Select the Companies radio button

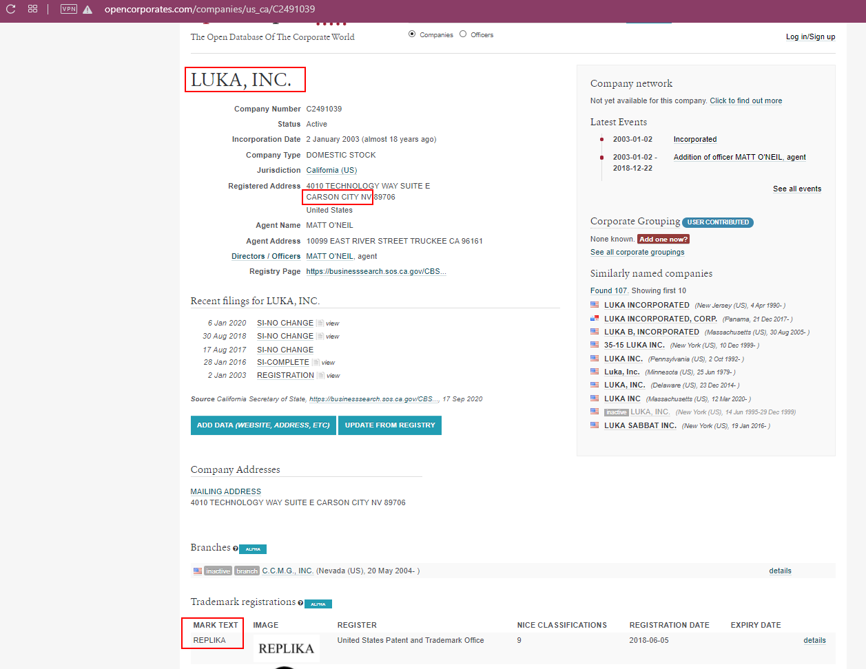point(412,34)
